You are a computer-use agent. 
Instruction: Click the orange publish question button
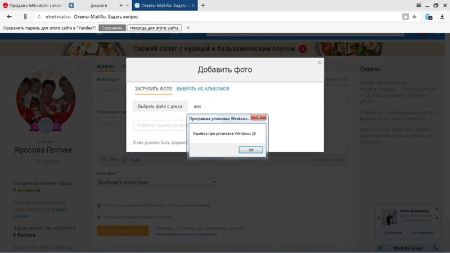tap(123, 231)
